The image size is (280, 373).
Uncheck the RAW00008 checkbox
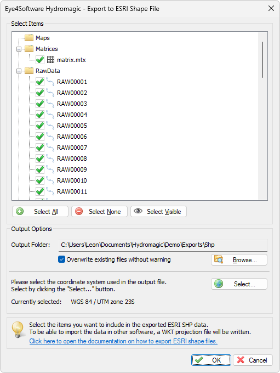pos(40,159)
